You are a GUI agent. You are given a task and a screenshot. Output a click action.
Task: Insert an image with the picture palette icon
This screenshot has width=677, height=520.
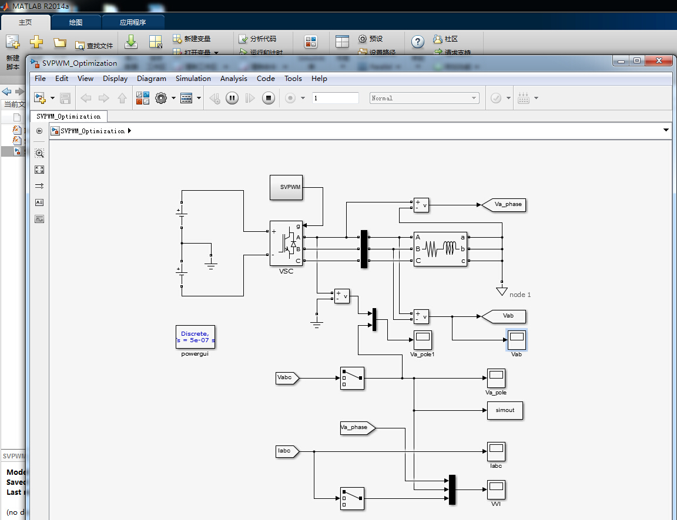[x=39, y=219]
